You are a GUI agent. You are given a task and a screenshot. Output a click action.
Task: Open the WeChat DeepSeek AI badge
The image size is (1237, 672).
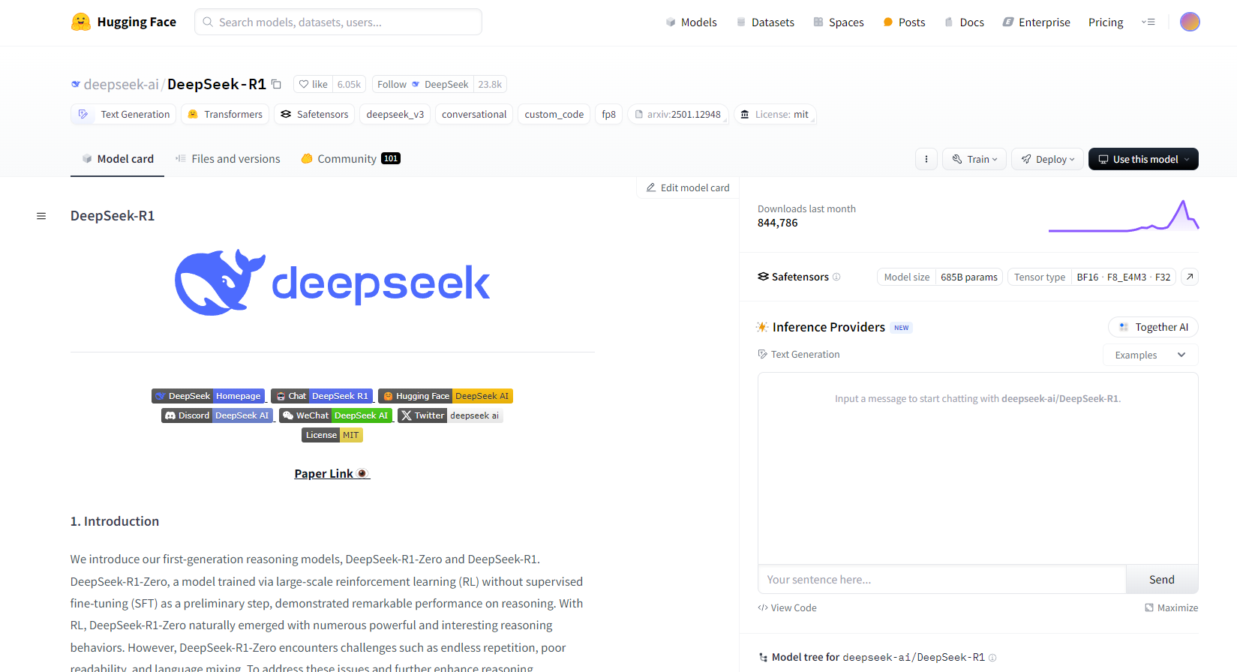[x=336, y=415]
